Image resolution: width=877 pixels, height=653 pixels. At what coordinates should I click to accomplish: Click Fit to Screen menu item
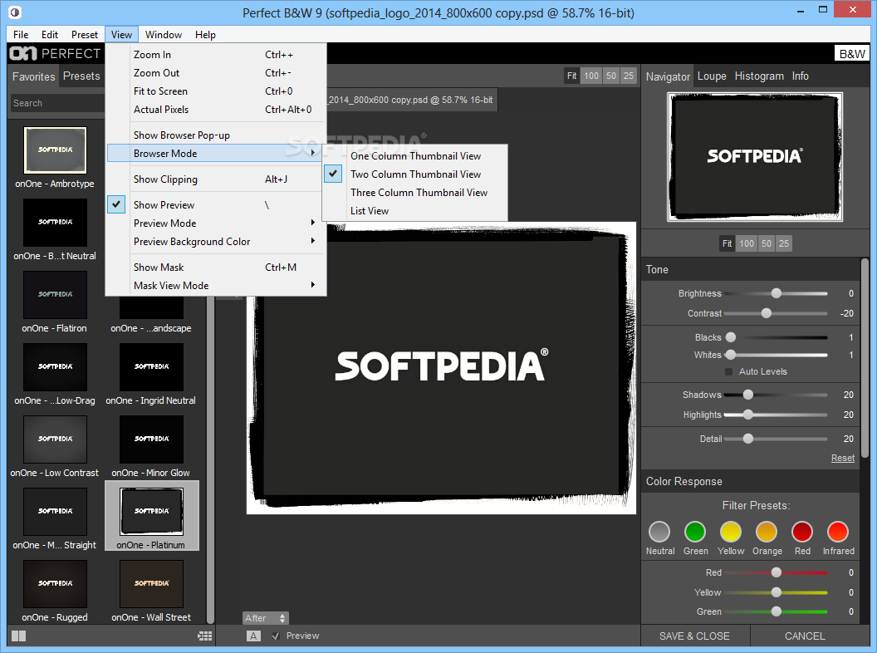[216, 91]
